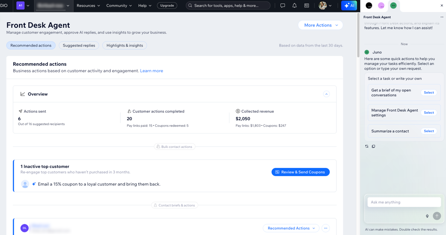The width and height of the screenshot is (446, 235).
Task: Click the Juno green avatar icon
Action: tap(367, 52)
